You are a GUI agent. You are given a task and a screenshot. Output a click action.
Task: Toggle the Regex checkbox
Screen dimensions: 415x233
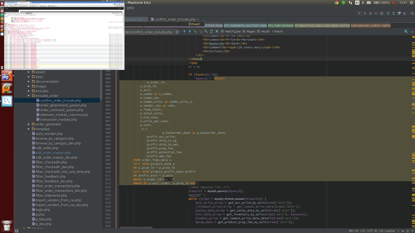[x=244, y=32]
